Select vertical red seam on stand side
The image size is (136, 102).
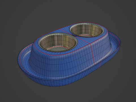tap(93, 54)
